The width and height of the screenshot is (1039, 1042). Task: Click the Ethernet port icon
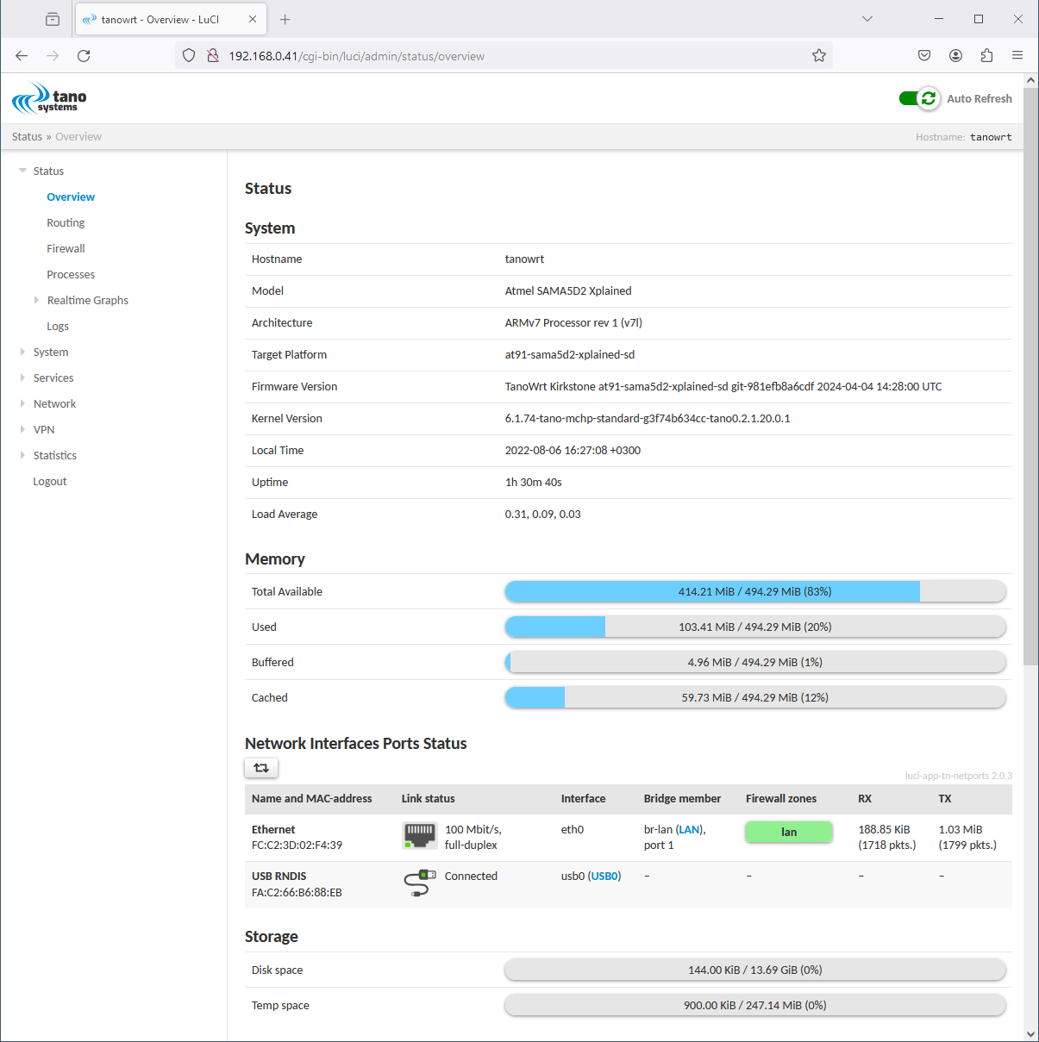click(420, 835)
